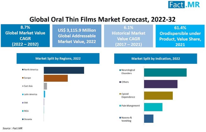Click the 'North America' legend label
This screenshot has width=206, height=132.
click(x=31, y=70)
